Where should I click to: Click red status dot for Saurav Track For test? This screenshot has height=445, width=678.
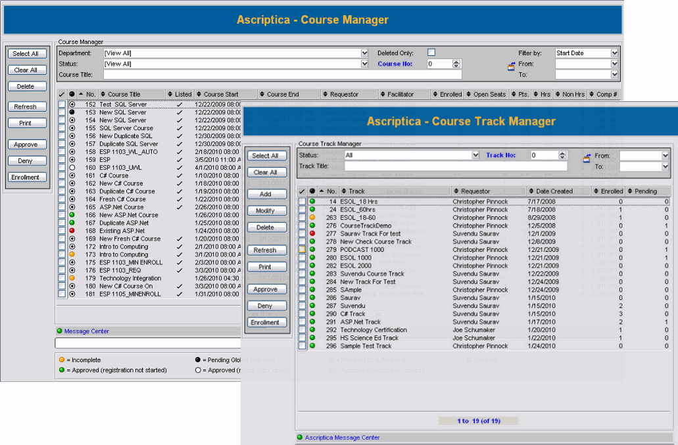coord(312,233)
